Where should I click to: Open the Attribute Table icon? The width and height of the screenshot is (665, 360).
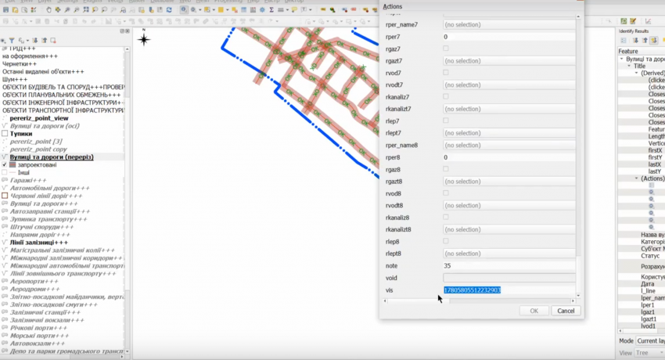point(244,9)
